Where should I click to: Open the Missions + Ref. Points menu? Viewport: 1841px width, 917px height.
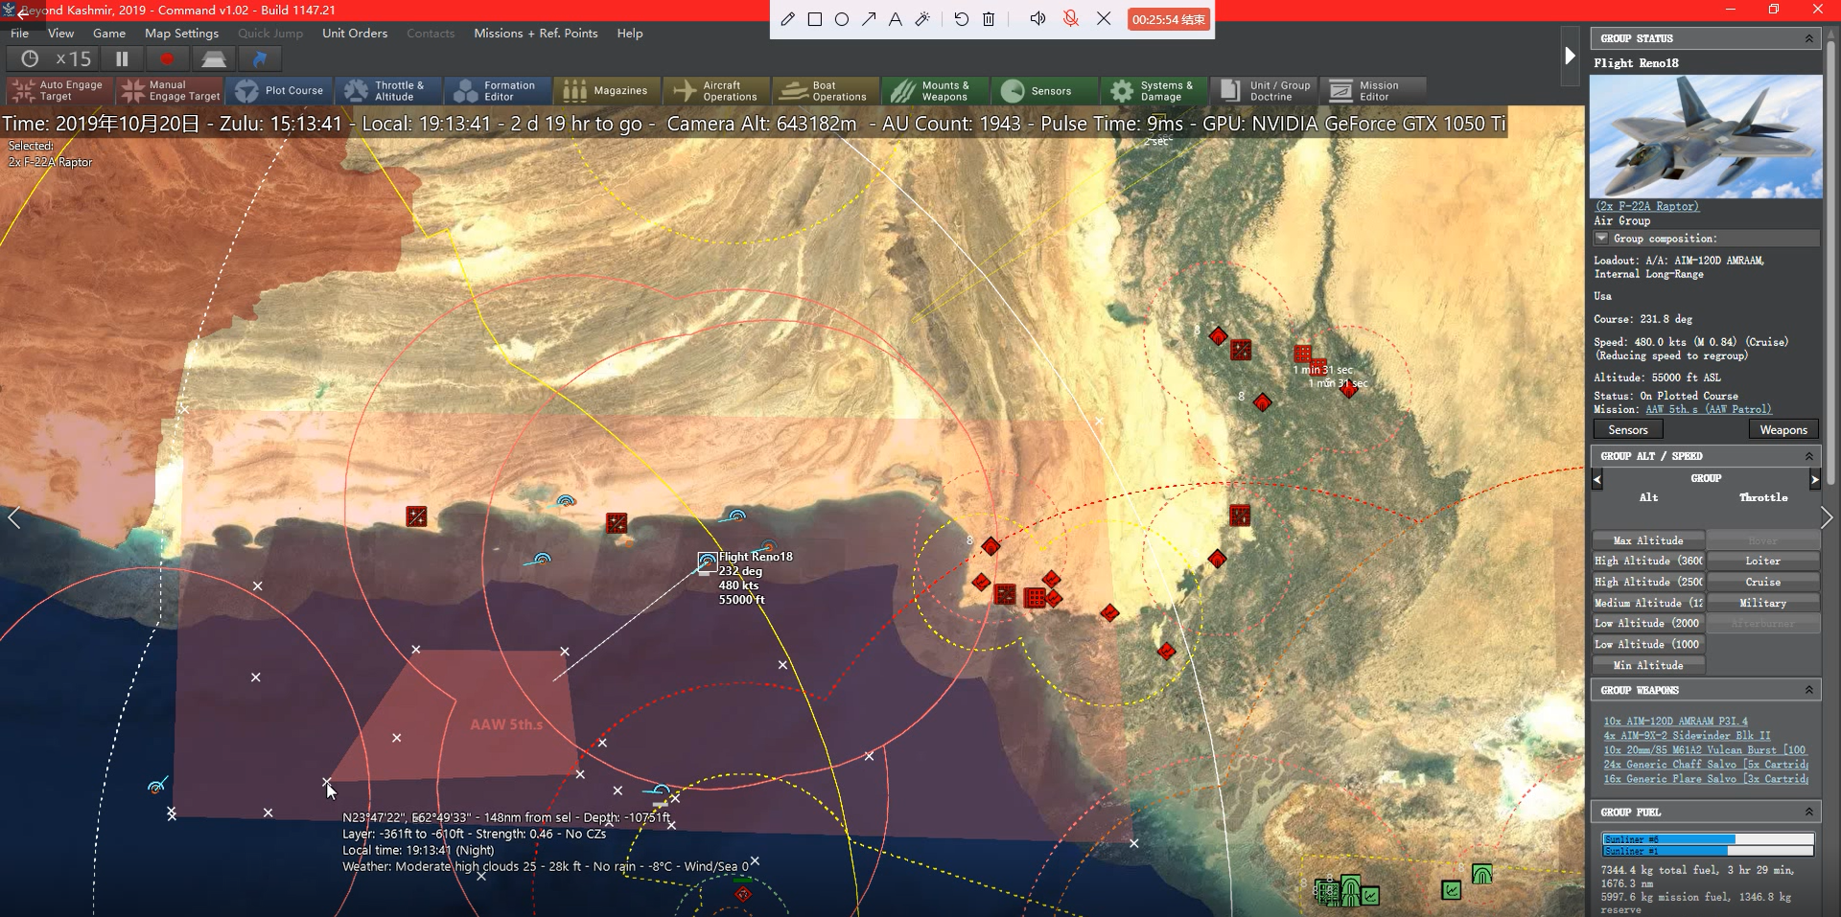click(x=535, y=33)
